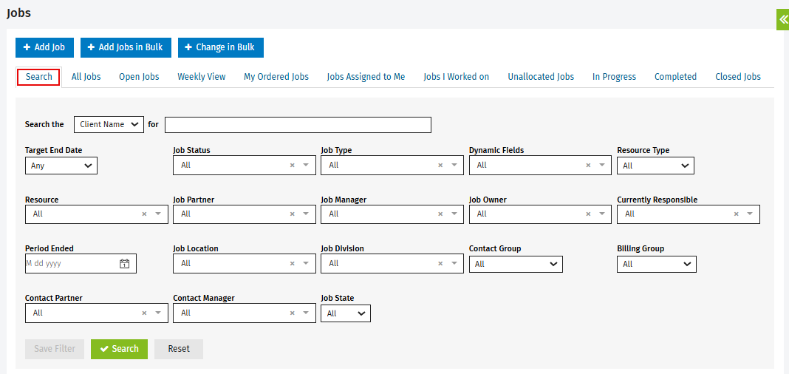Expand the Dynamic Fields dropdown arrow
Image resolution: width=789 pixels, height=374 pixels.
point(602,165)
